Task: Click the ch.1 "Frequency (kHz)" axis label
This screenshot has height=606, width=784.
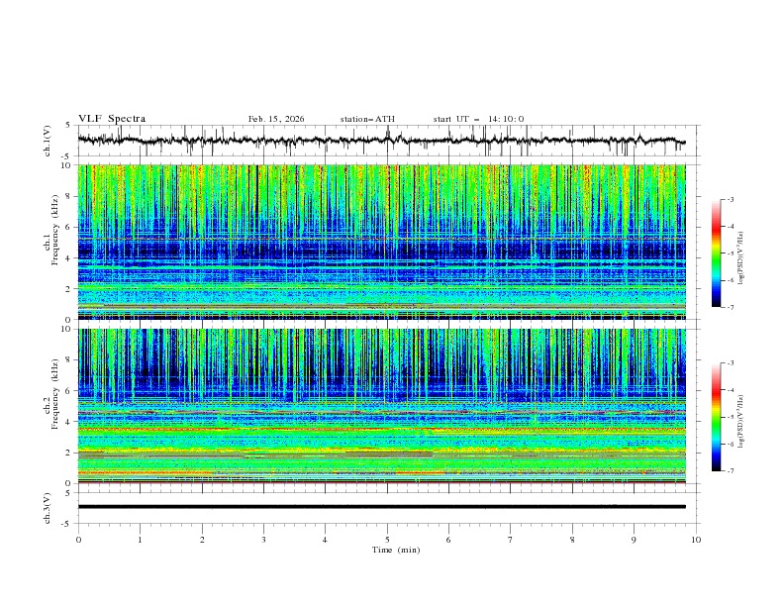Action: (x=55, y=229)
